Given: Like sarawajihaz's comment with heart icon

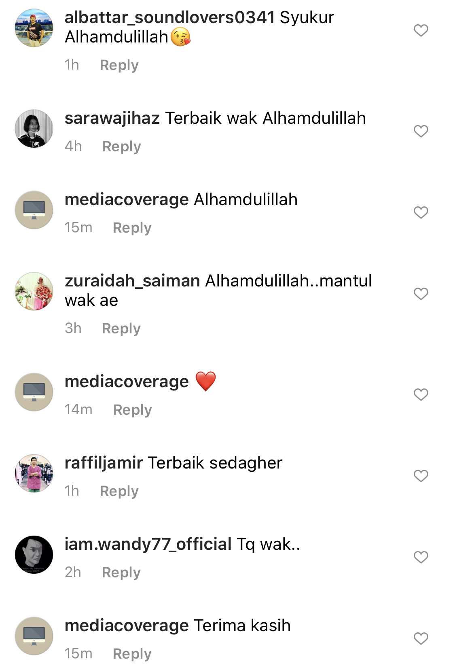Looking at the screenshot, I should [421, 131].
